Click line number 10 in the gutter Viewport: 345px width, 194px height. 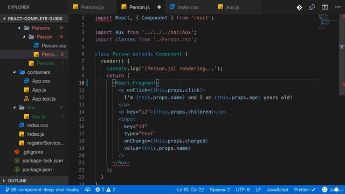coord(81,83)
